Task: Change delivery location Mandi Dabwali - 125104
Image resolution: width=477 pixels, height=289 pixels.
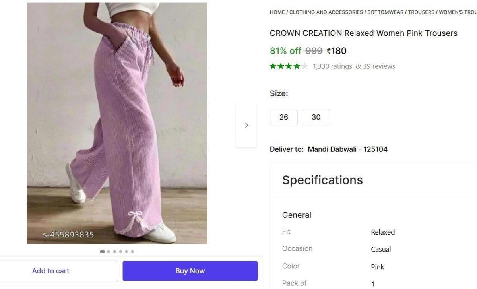Action: tap(347, 149)
